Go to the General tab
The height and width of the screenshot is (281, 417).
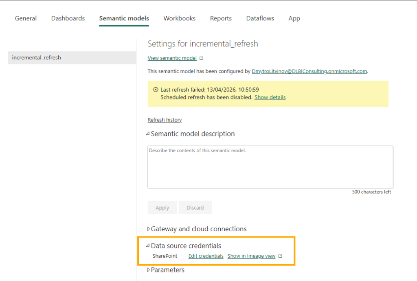click(x=25, y=18)
